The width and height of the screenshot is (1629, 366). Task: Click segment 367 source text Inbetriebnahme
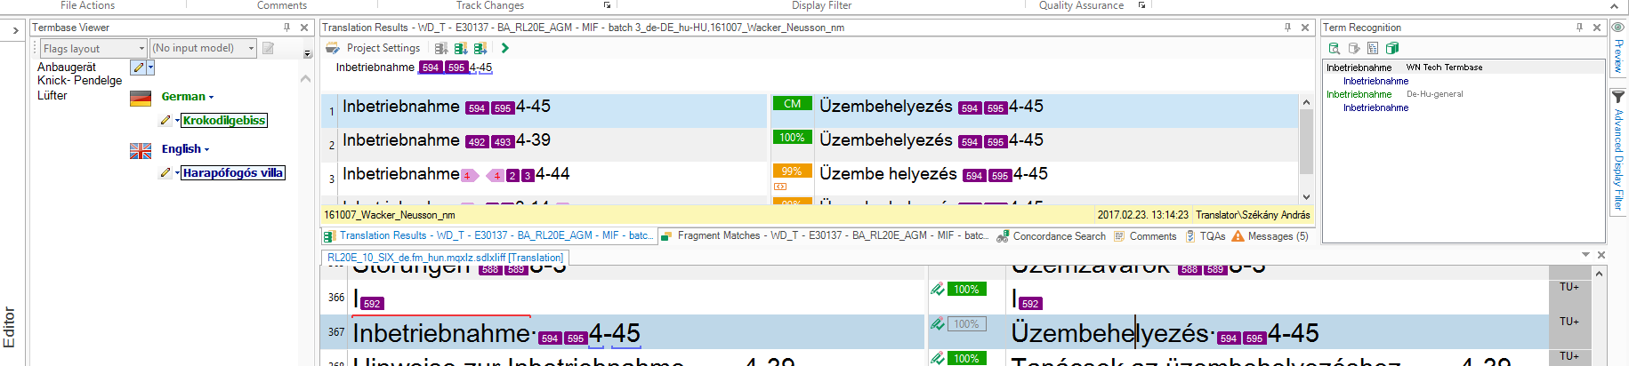441,333
